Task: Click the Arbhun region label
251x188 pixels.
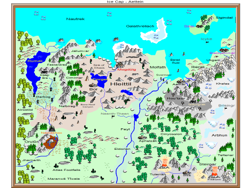Action: point(220,135)
